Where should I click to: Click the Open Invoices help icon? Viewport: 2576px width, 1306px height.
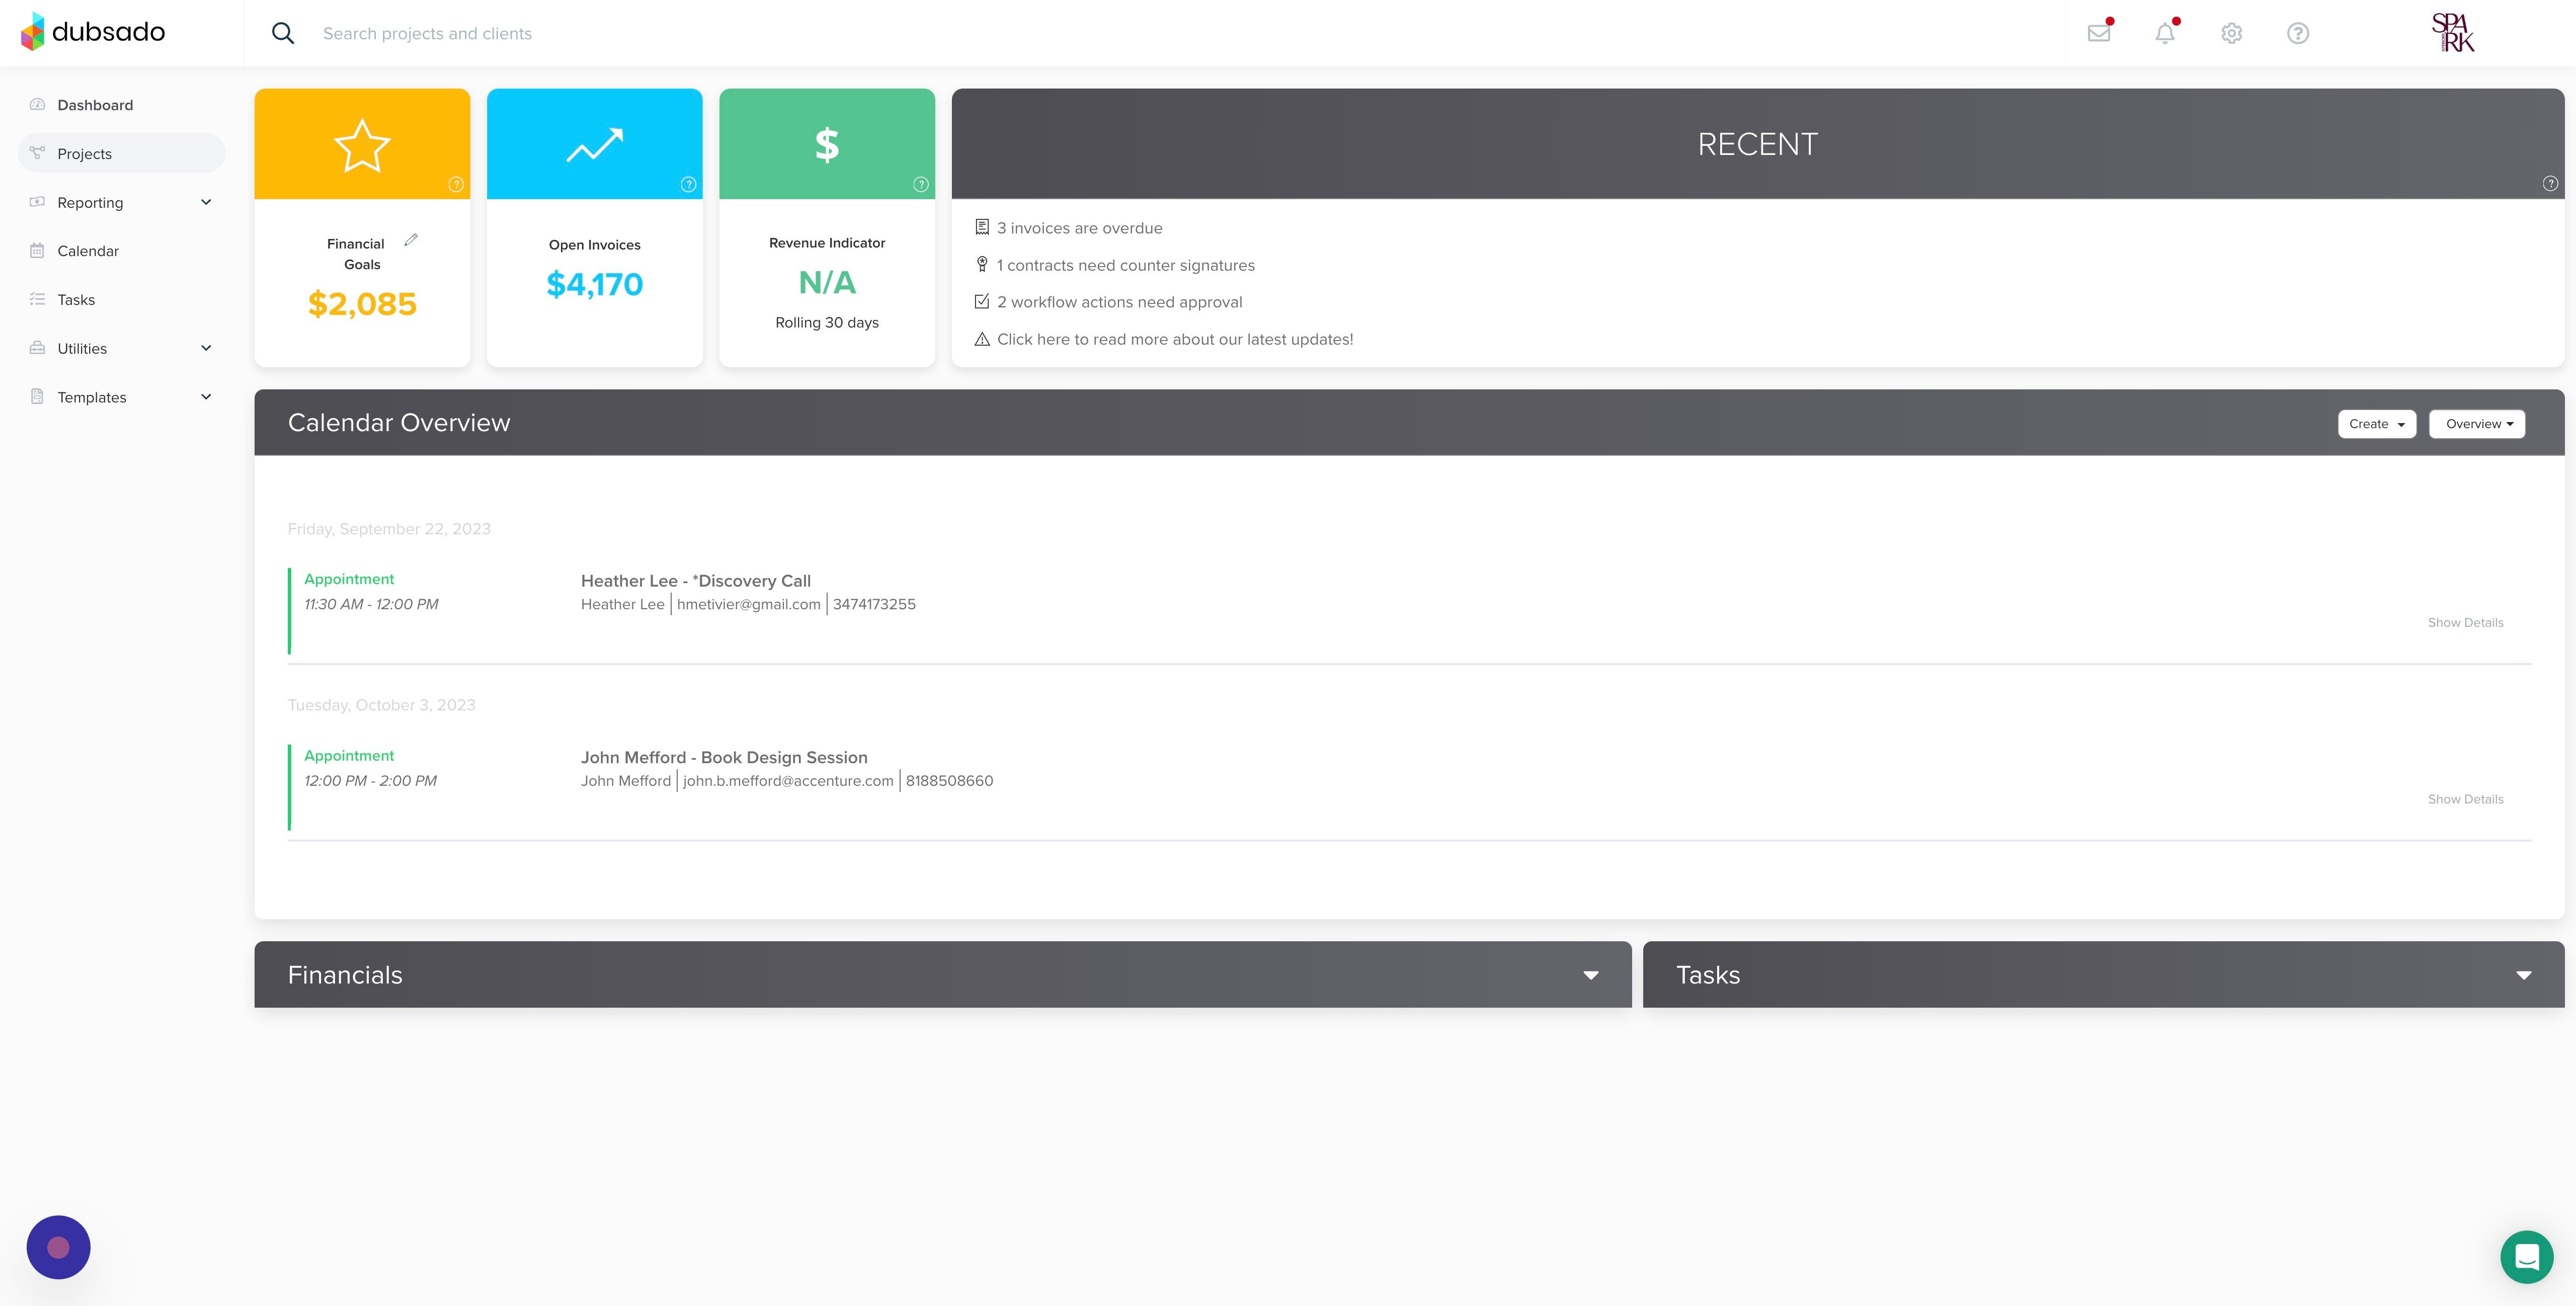pos(688,184)
